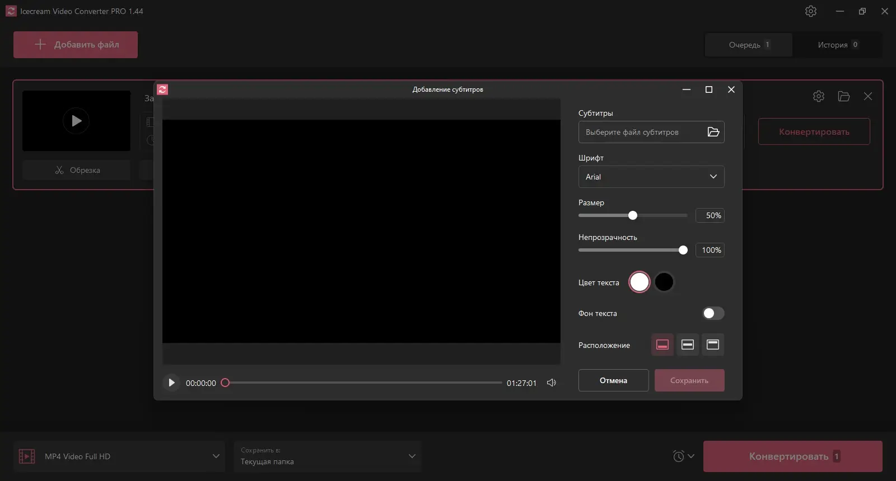
Task: Open subtitle file browser folder icon
Action: 713,132
